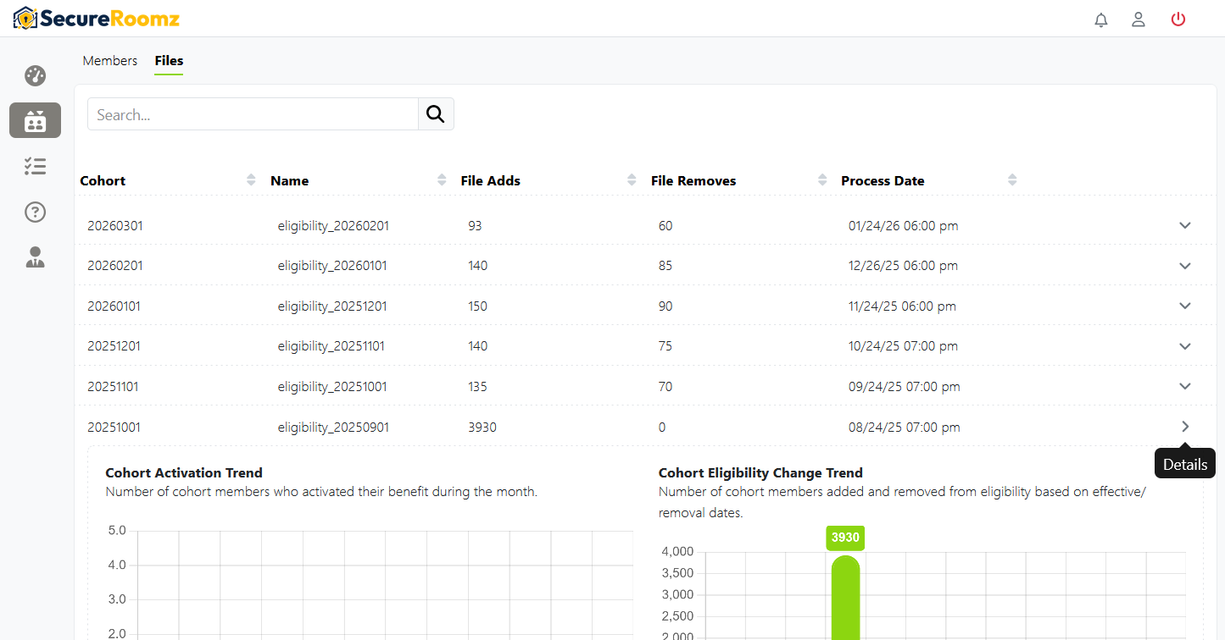Click the Cohort Eligibility Change Trend heading

tap(760, 473)
